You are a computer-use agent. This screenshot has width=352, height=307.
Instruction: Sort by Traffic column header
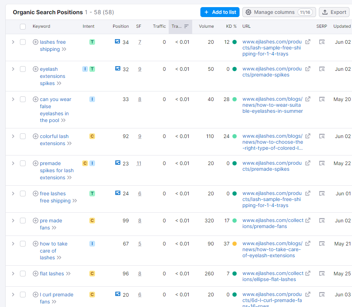pyautogui.click(x=159, y=26)
